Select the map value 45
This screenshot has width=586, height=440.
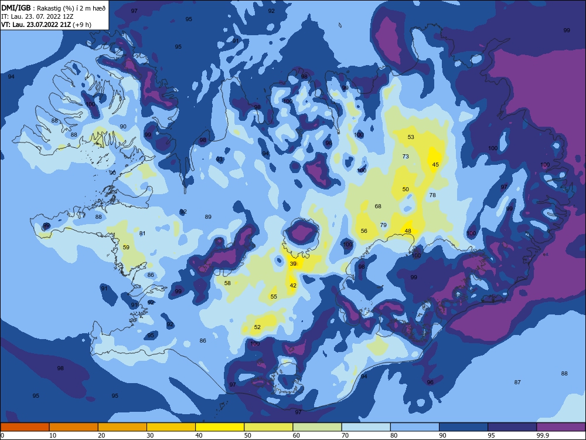coord(435,165)
